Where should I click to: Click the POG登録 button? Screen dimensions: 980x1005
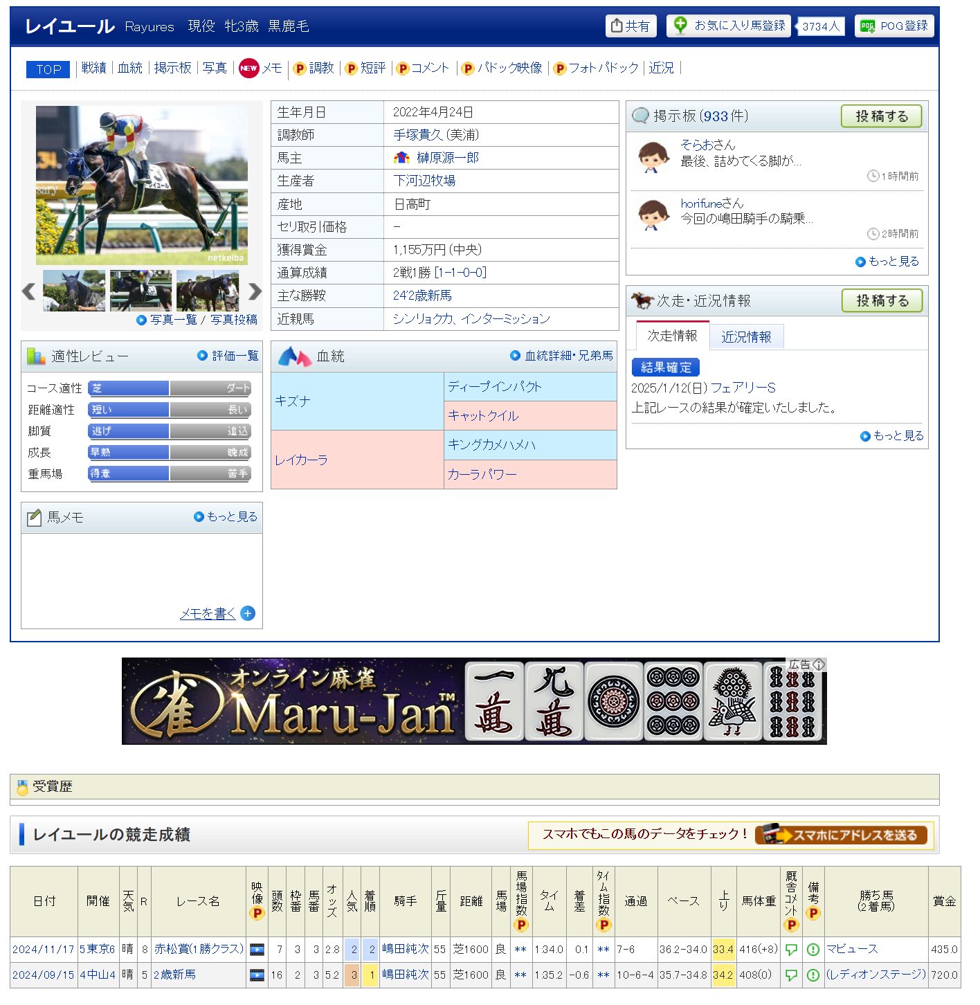coord(894,26)
